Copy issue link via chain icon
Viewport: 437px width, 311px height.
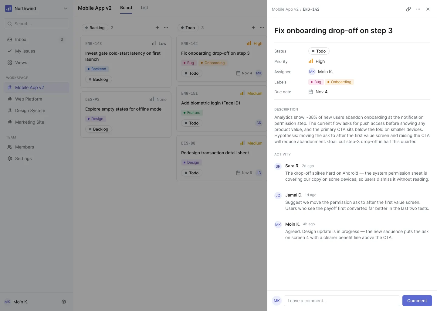(x=408, y=9)
